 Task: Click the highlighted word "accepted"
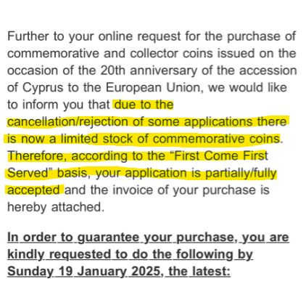coord(33,190)
